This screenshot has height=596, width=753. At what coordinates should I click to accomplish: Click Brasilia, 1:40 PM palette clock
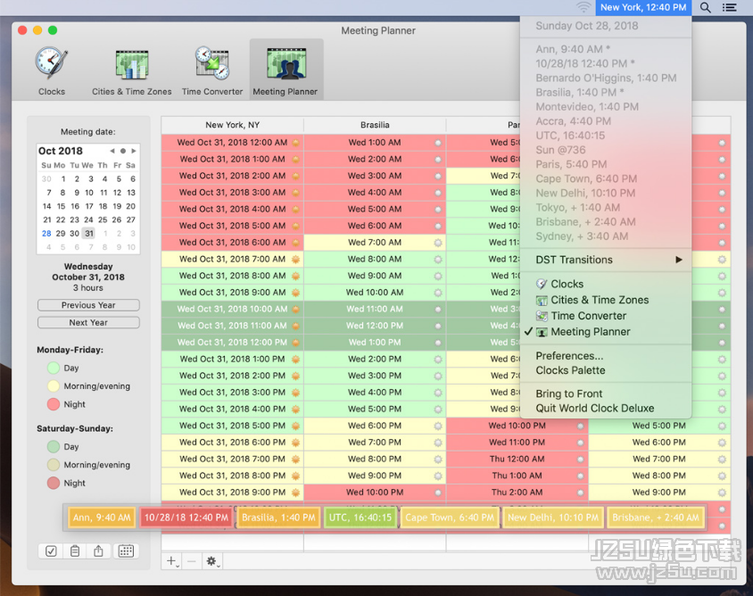click(278, 517)
